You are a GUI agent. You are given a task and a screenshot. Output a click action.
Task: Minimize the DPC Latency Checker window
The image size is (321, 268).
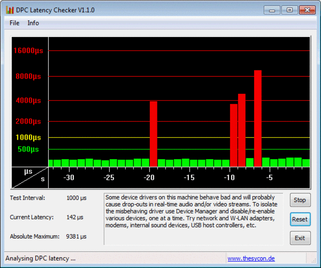pyautogui.click(x=272, y=10)
